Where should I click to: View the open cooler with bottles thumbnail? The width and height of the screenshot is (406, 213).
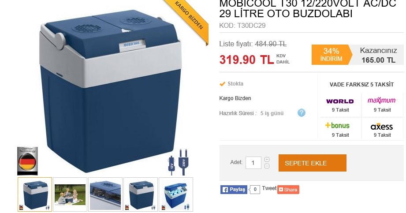[x=176, y=194]
